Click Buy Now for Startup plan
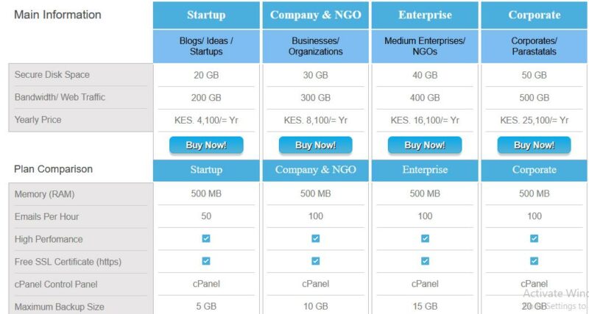The height and width of the screenshot is (314, 589). pos(206,145)
